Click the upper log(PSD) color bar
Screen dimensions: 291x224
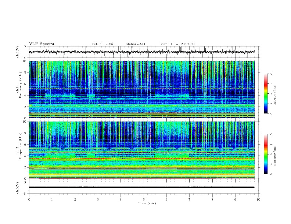[266, 93]
